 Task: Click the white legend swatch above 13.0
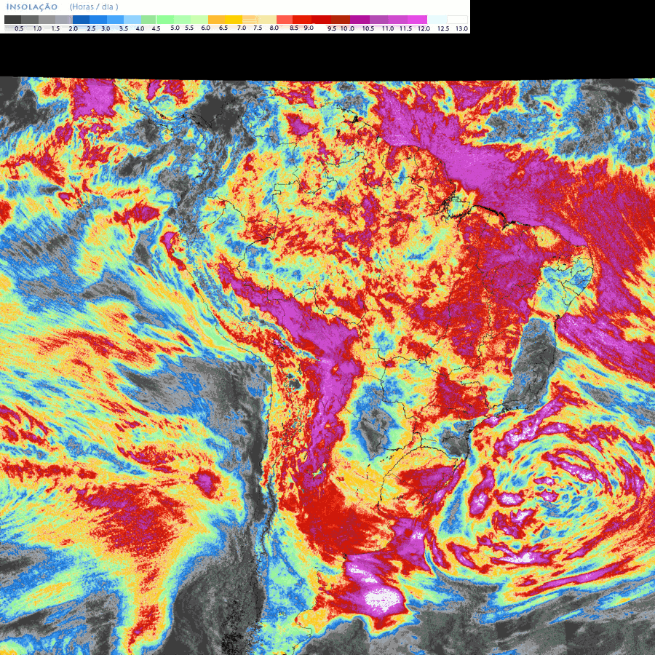[458, 20]
